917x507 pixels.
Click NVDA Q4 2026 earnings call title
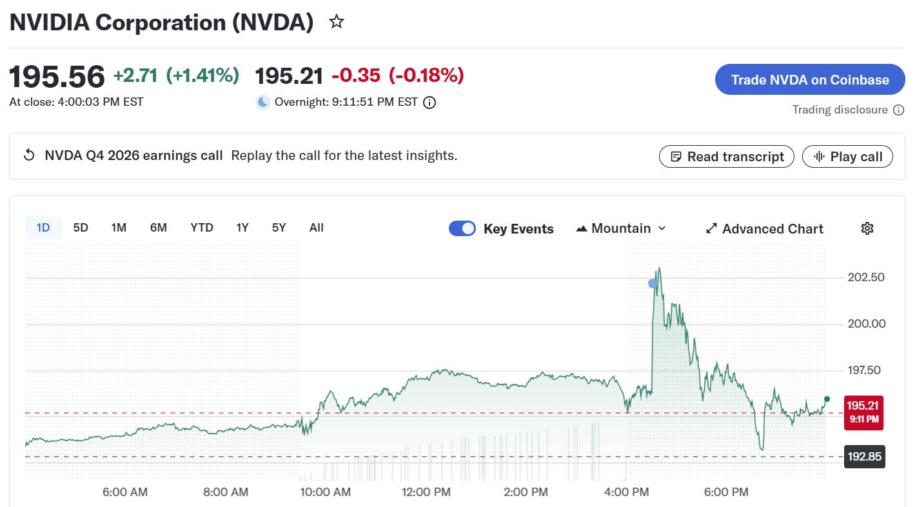click(133, 155)
